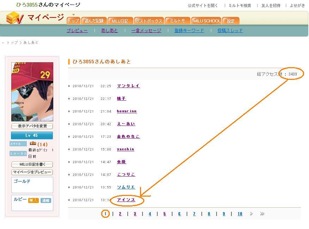Click the 表示アバタを変更 button
309x229 pixels.
click(32, 126)
